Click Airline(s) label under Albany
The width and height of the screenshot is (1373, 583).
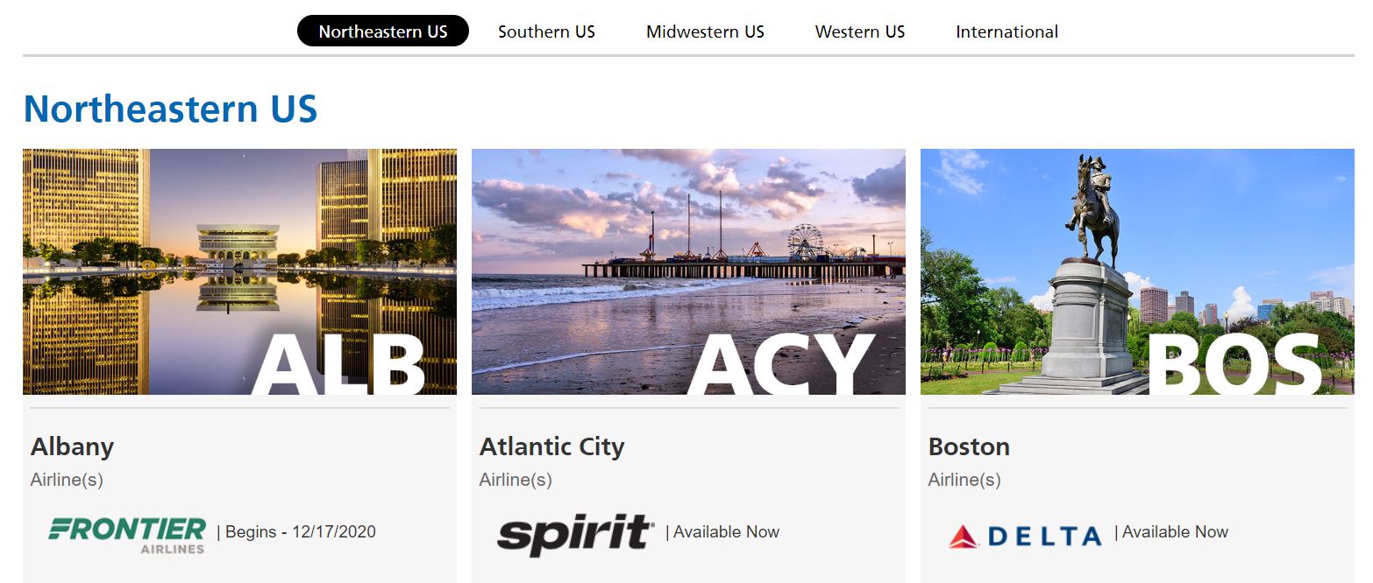click(x=67, y=480)
